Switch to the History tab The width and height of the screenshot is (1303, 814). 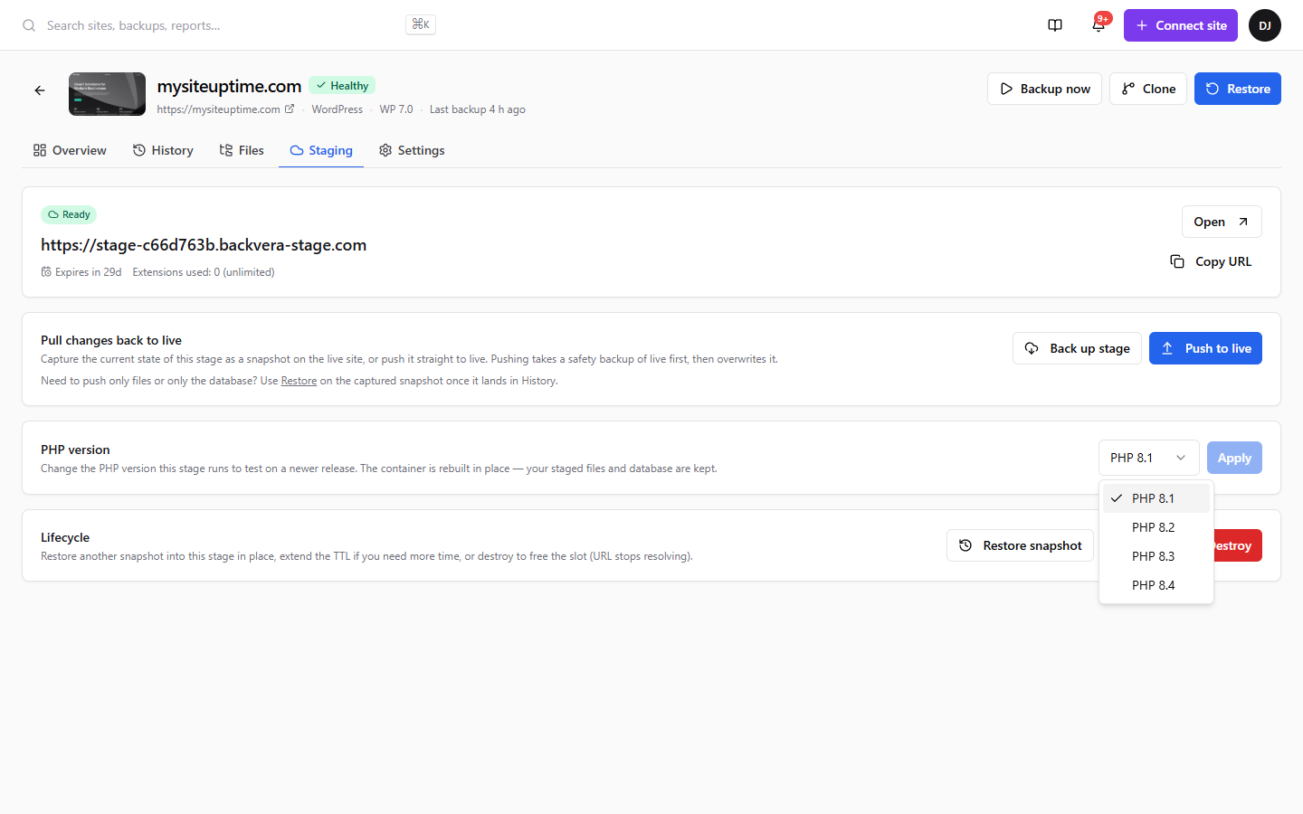point(163,150)
